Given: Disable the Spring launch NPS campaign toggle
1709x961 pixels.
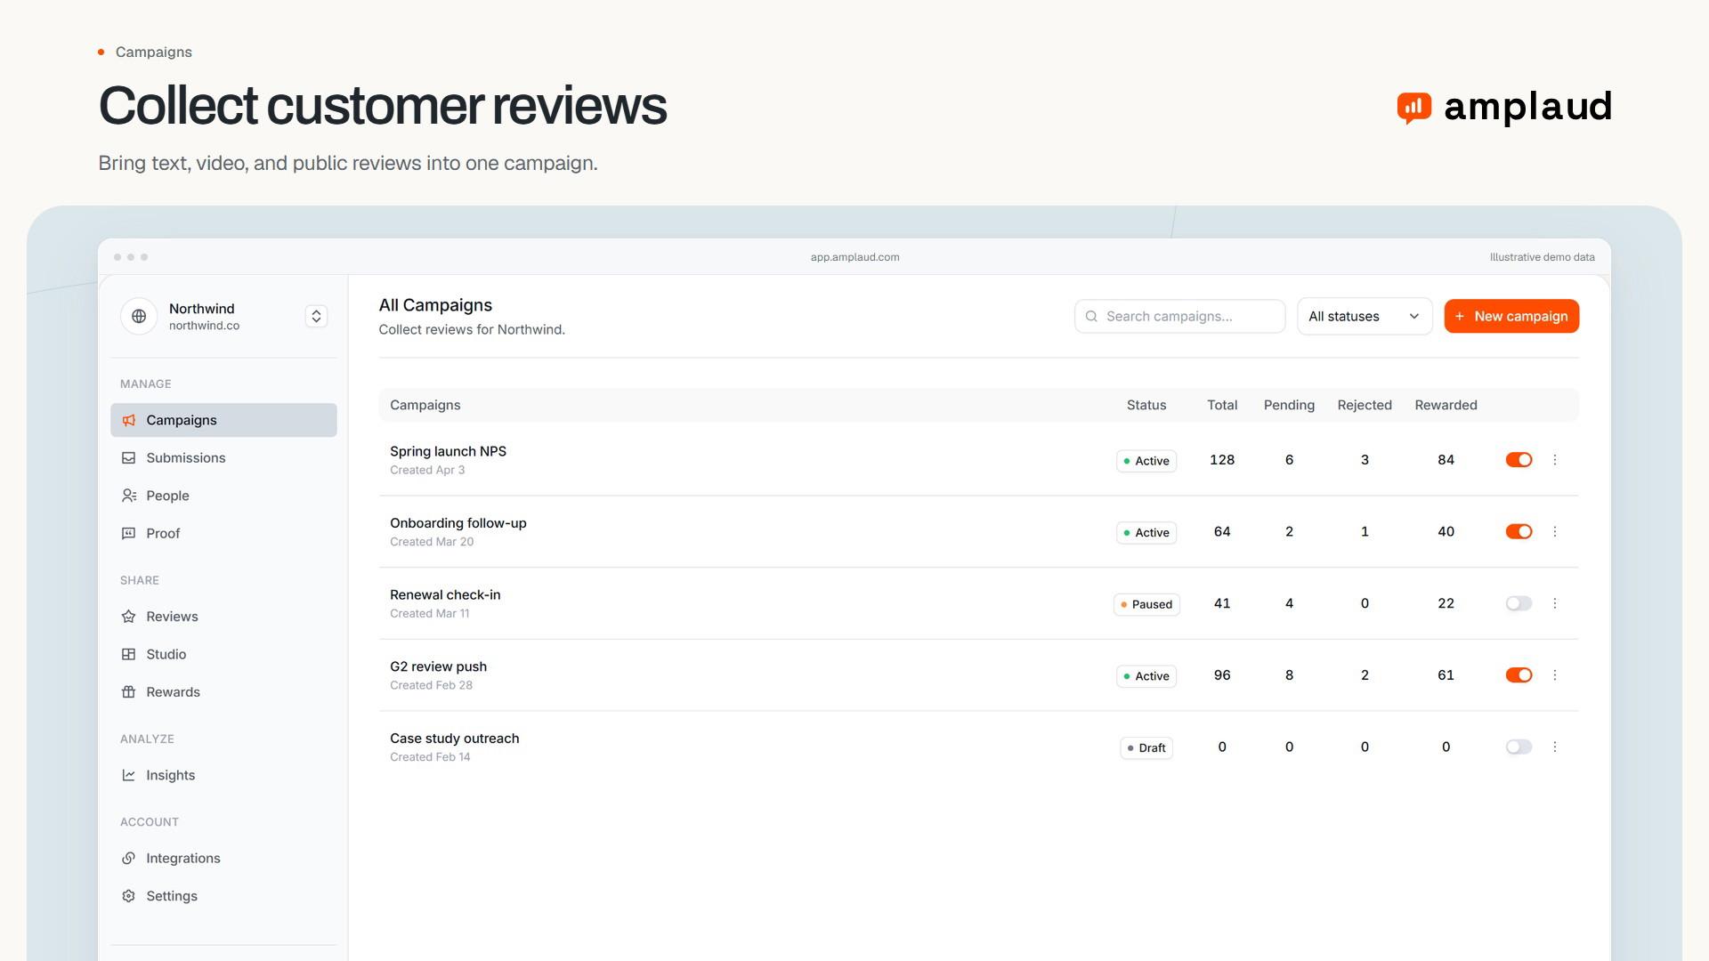Looking at the screenshot, I should (1519, 460).
